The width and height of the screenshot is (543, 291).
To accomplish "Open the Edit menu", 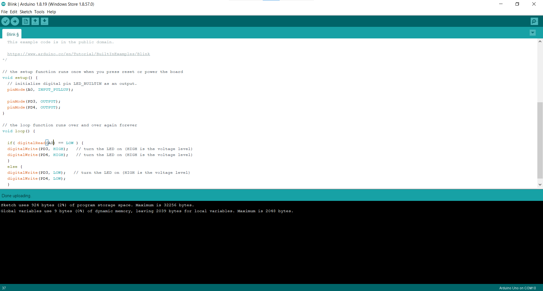I will point(14,12).
